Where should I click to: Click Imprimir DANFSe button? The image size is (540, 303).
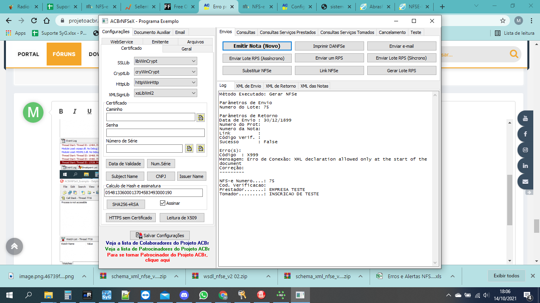[329, 46]
